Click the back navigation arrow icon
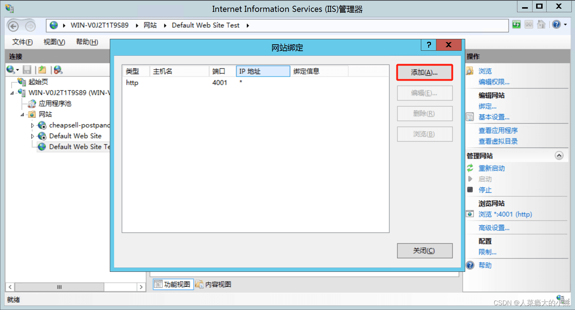 pos(13,26)
